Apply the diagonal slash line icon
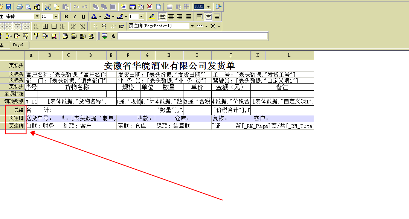Viewport: 409px width, 219px height. pos(74,26)
